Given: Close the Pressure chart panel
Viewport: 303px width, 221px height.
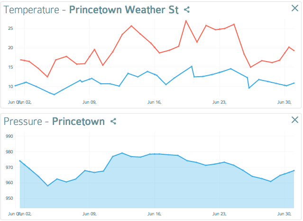Looking at the screenshot, I should [x=294, y=120].
